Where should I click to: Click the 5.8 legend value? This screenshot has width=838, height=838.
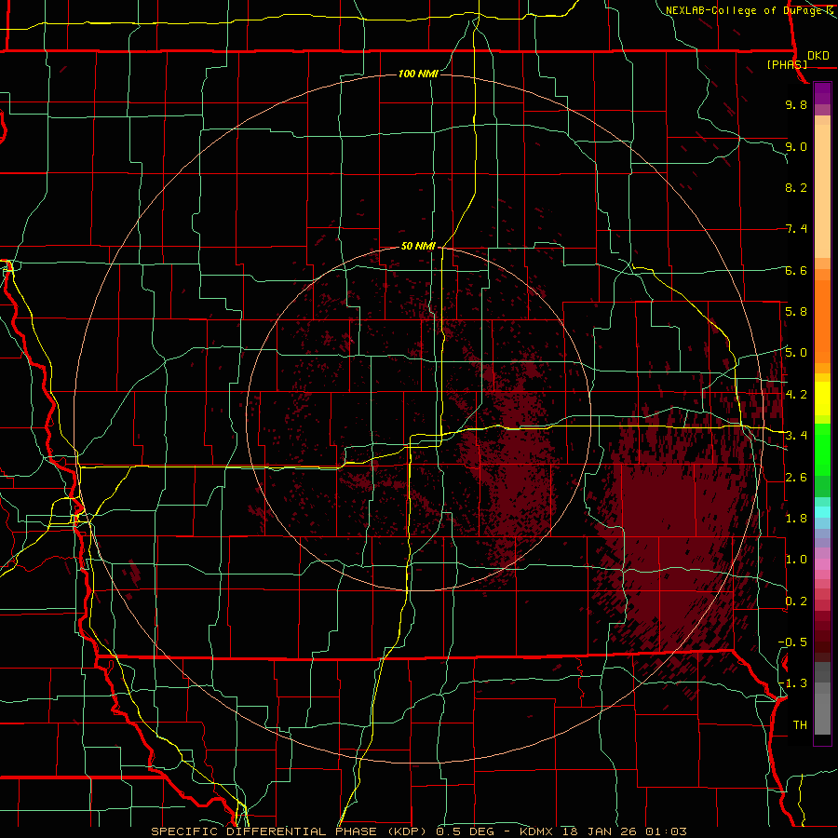796,311
